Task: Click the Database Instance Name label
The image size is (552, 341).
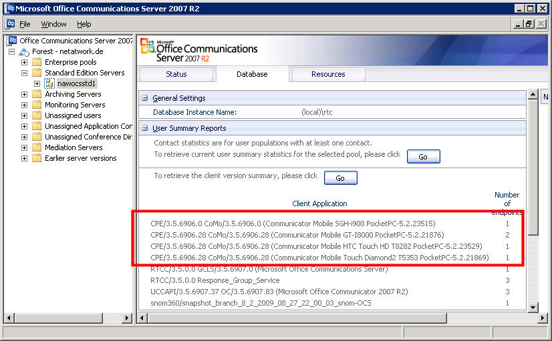Action: click(194, 112)
